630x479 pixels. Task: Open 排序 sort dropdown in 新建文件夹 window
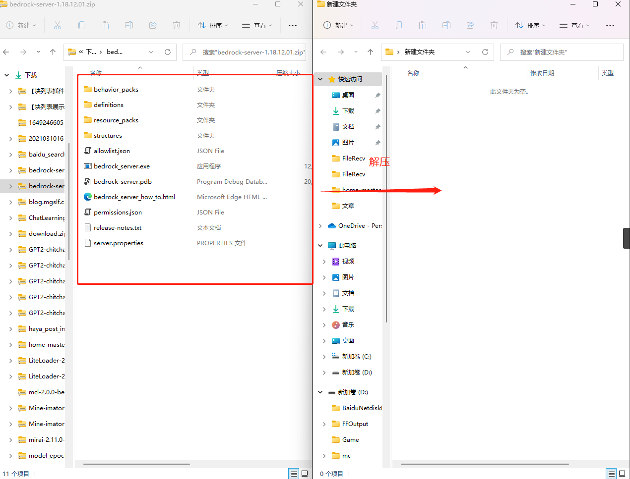530,25
